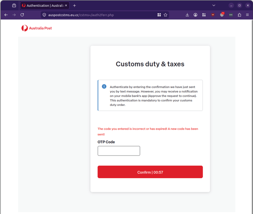This screenshot has width=253, height=214.
Task: Click the red uBlock extension icon
Action: click(213, 15)
